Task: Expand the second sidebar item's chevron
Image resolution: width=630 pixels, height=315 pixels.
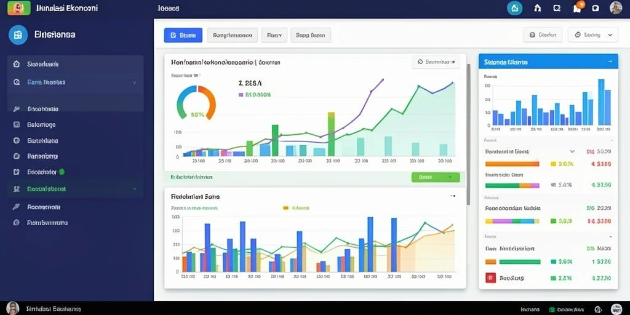Action: tap(134, 82)
